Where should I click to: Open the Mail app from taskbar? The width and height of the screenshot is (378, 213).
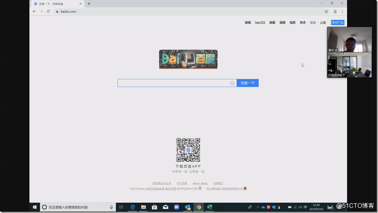click(x=166, y=207)
